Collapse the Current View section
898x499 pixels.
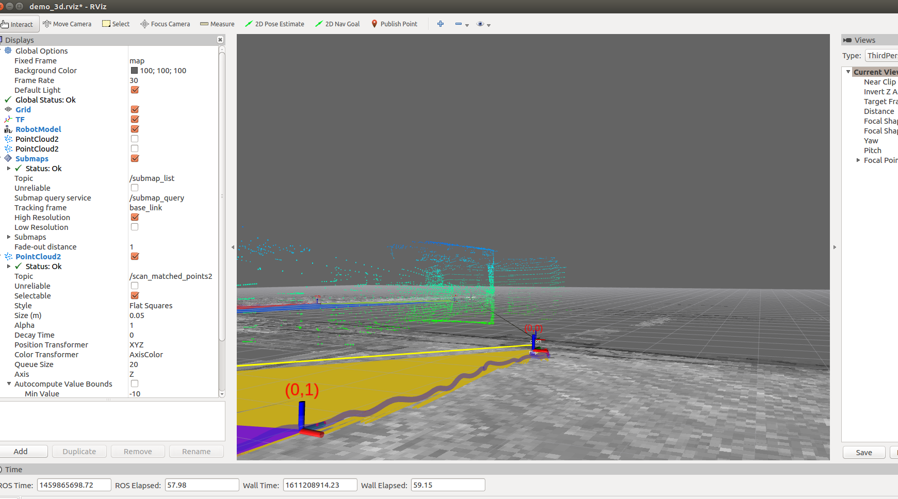(x=848, y=72)
